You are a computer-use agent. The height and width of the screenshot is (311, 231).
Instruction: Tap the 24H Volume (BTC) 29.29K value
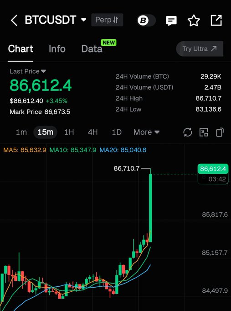pyautogui.click(x=210, y=76)
